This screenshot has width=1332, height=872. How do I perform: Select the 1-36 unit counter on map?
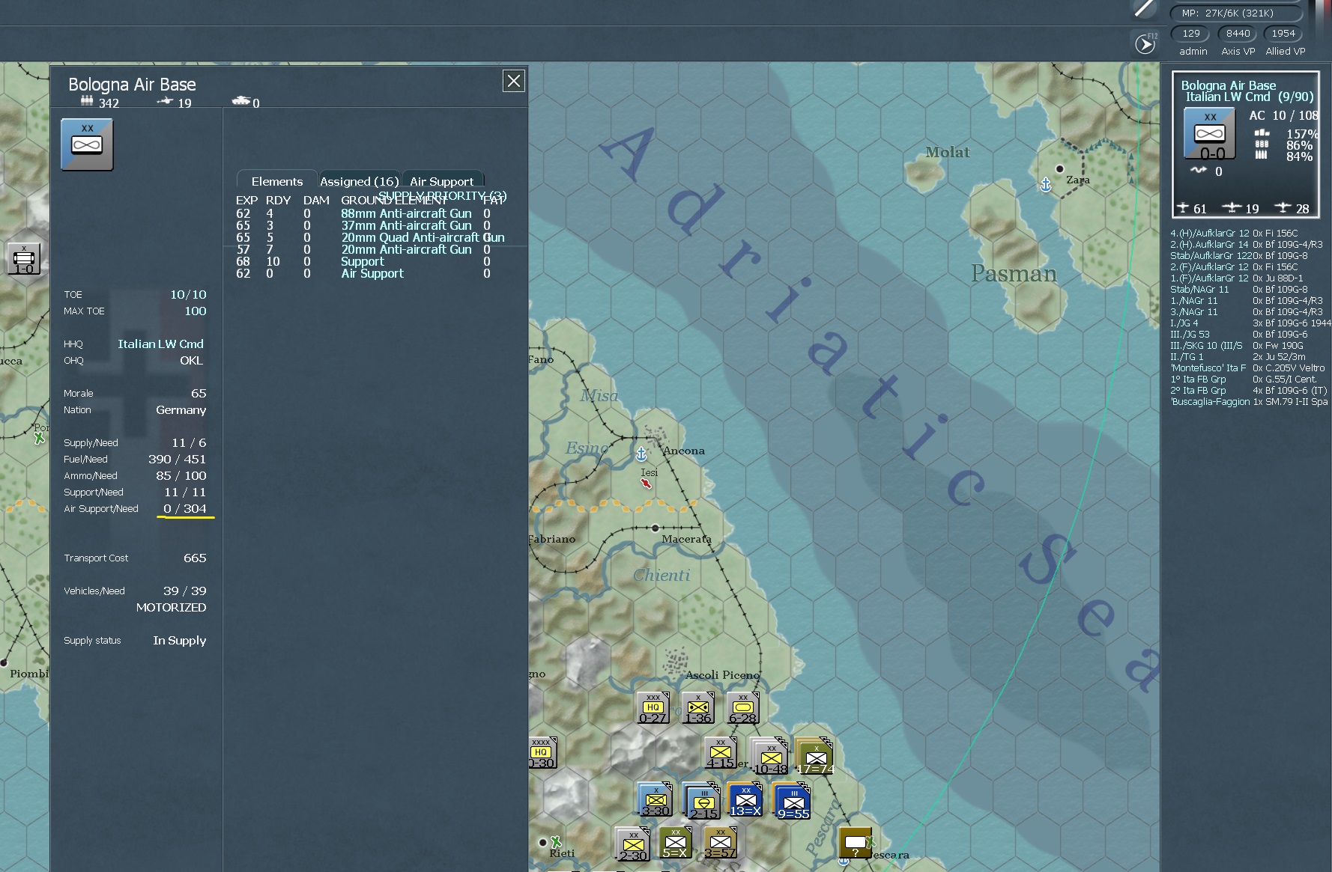[698, 708]
